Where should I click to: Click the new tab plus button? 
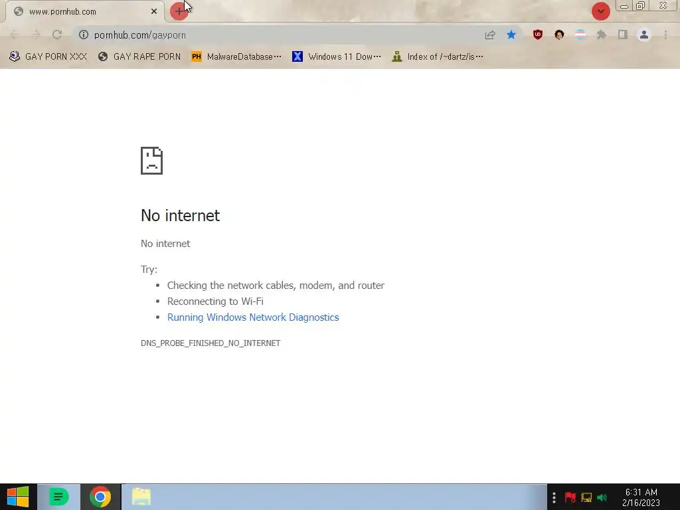point(179,11)
